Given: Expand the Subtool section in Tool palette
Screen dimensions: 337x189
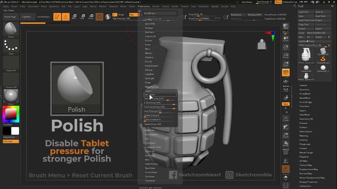Looking at the screenshot, I should pos(303,85).
